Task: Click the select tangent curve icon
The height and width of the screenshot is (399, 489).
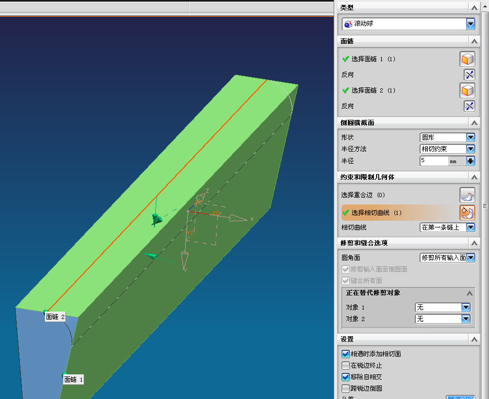Action: click(467, 213)
